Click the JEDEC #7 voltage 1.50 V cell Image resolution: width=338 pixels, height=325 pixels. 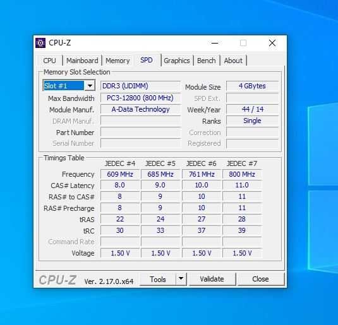pyautogui.click(x=242, y=253)
